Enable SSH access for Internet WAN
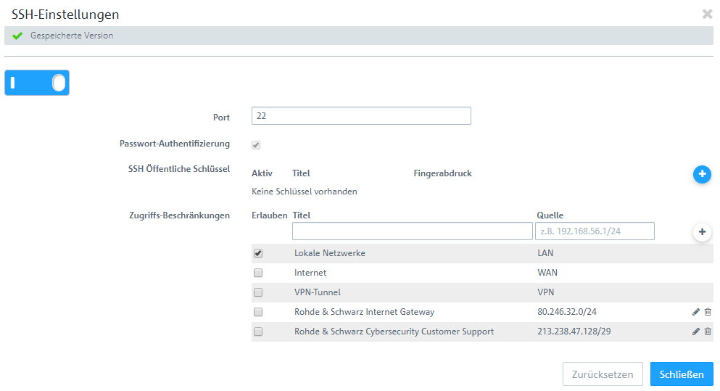This screenshot has height=391, width=720. point(258,273)
